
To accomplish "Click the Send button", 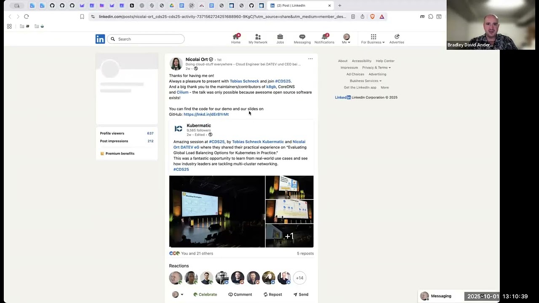I will click(301, 295).
